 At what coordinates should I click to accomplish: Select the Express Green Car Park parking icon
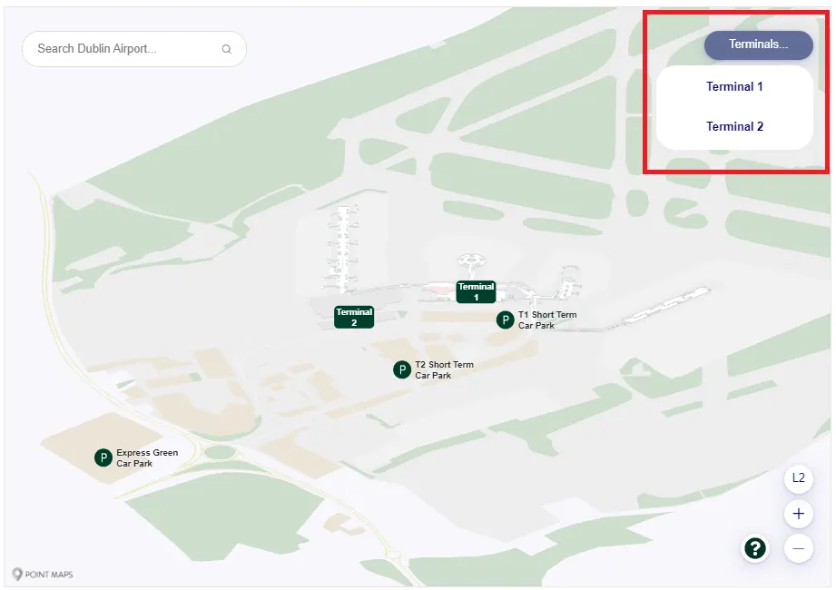point(103,457)
